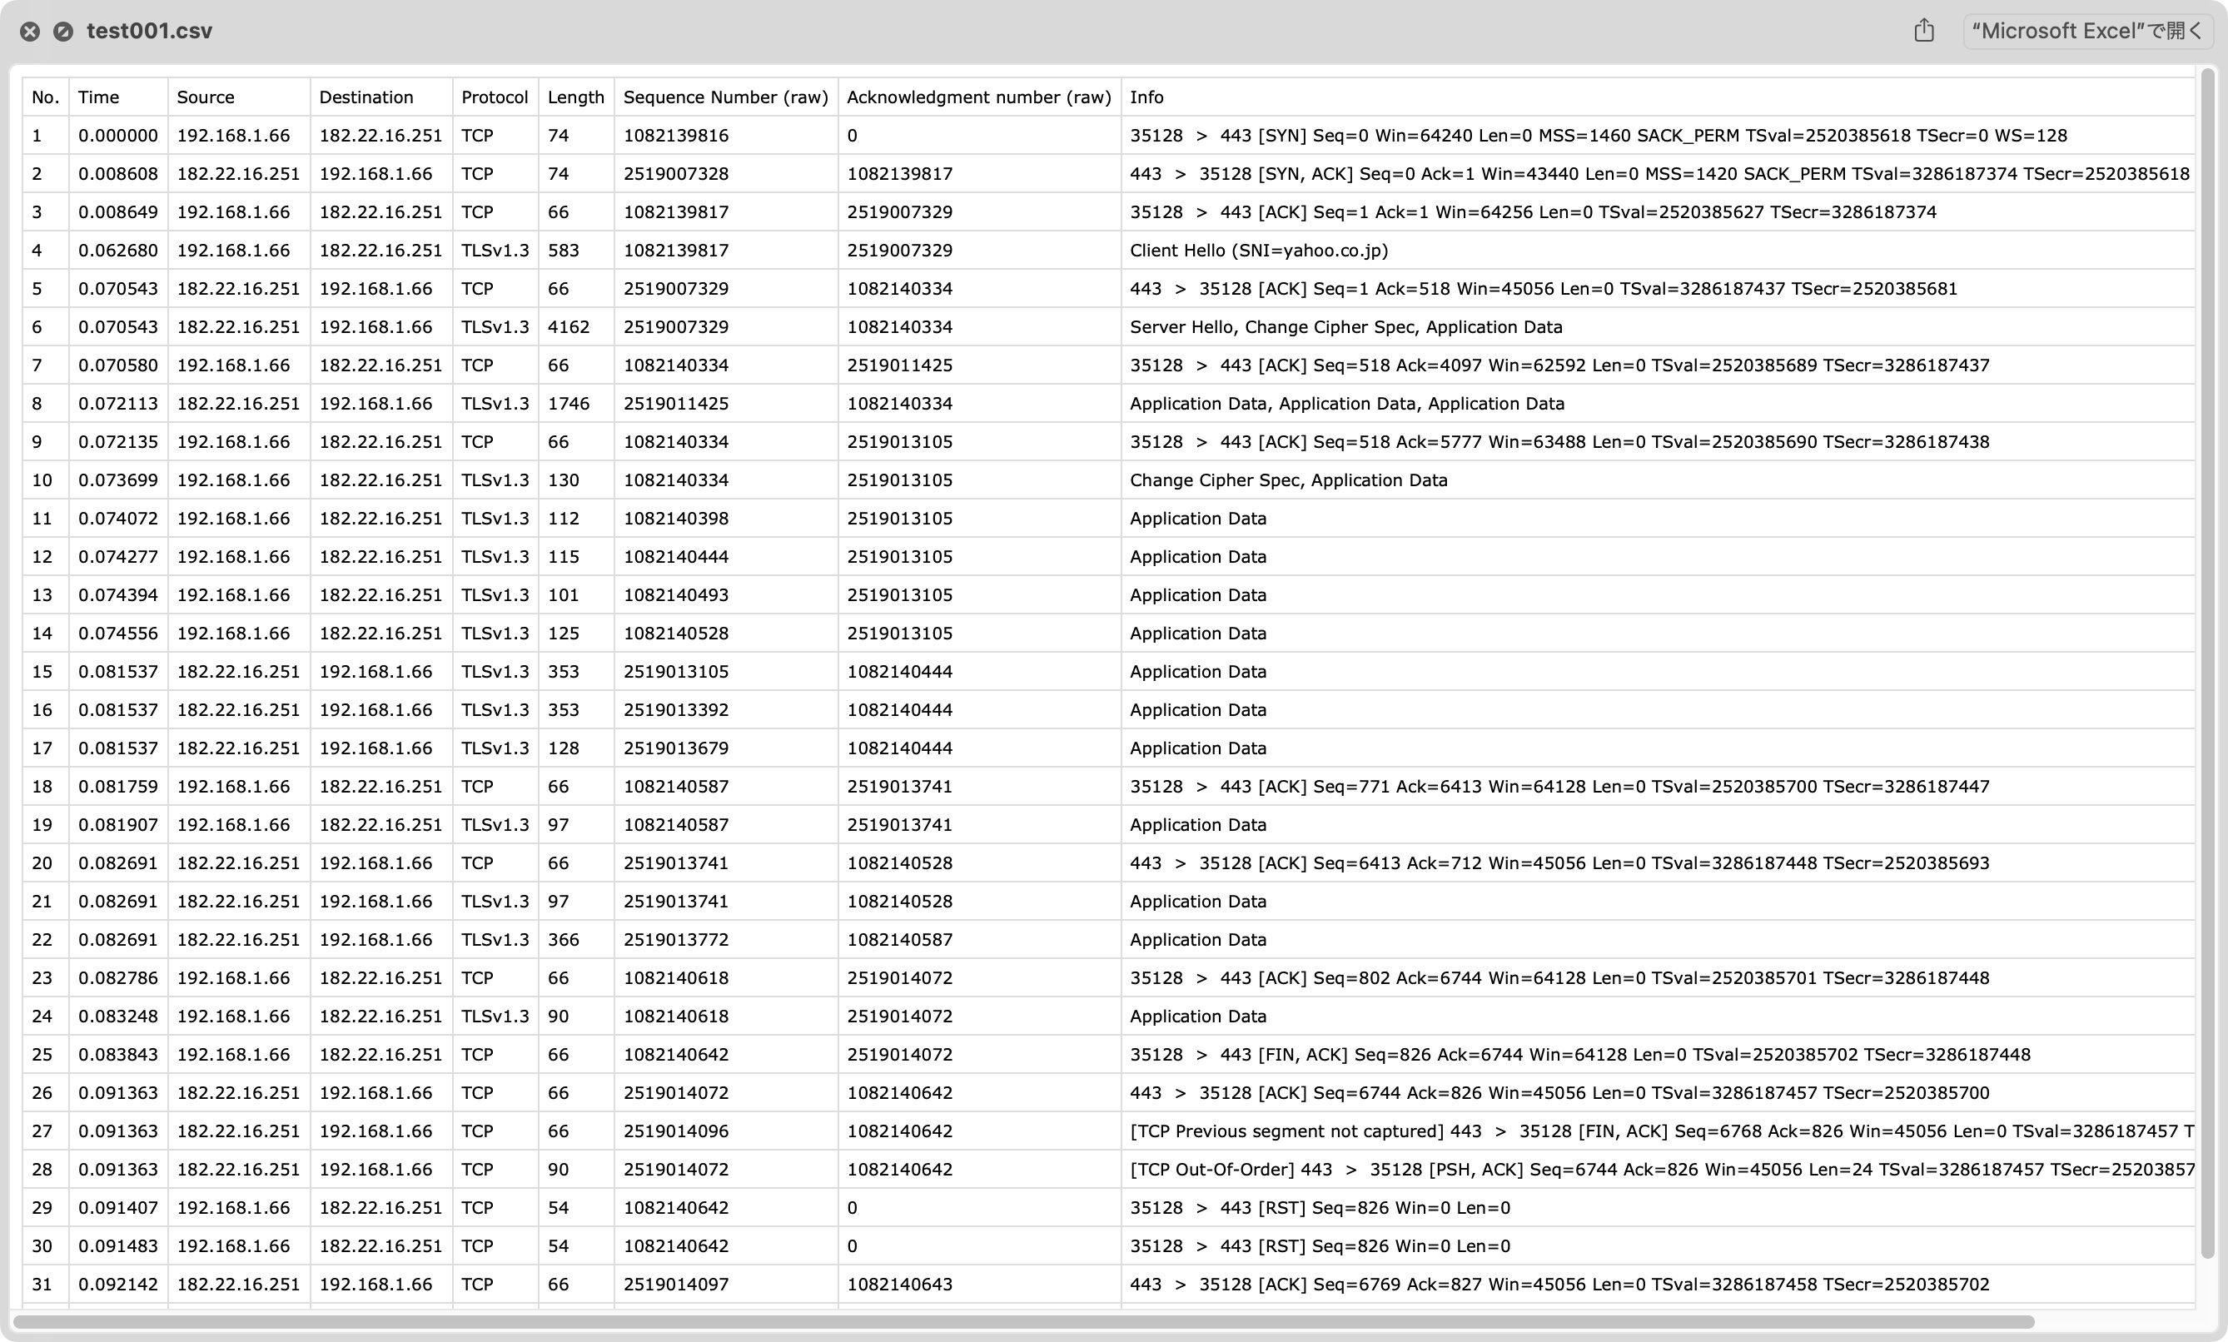
Task: Select the Info column header
Action: click(1146, 97)
